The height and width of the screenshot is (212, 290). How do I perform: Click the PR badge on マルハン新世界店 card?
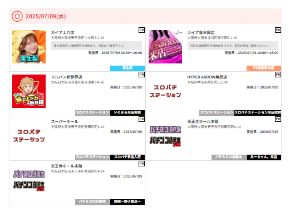pos(141,75)
